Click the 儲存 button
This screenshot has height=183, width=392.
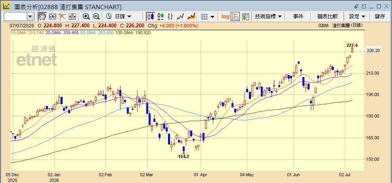pos(380,17)
